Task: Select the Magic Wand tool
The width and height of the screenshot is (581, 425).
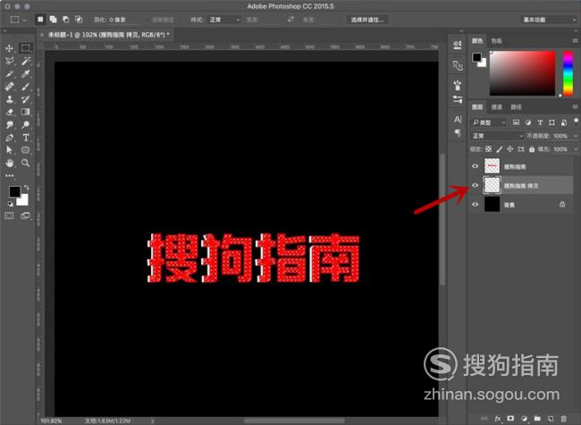Action: click(26, 61)
